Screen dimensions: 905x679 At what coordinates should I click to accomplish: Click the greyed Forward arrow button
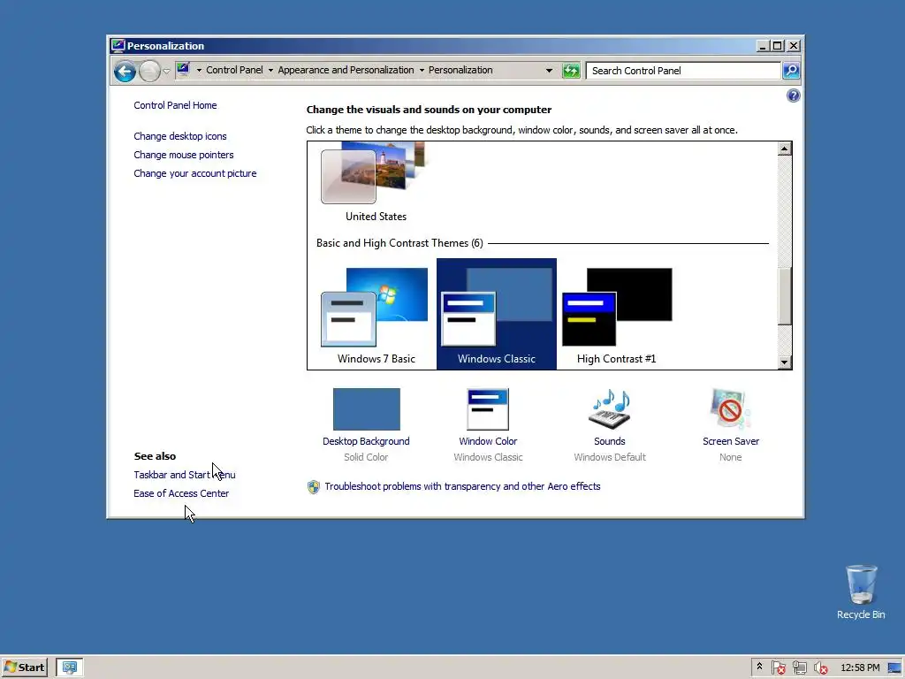tap(149, 71)
